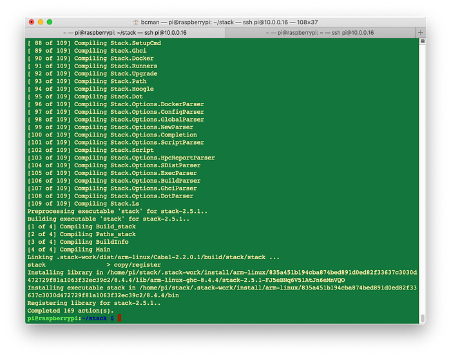
Task: Click the line 'Compiling Stack.Upgrade'
Action: (x=92, y=74)
